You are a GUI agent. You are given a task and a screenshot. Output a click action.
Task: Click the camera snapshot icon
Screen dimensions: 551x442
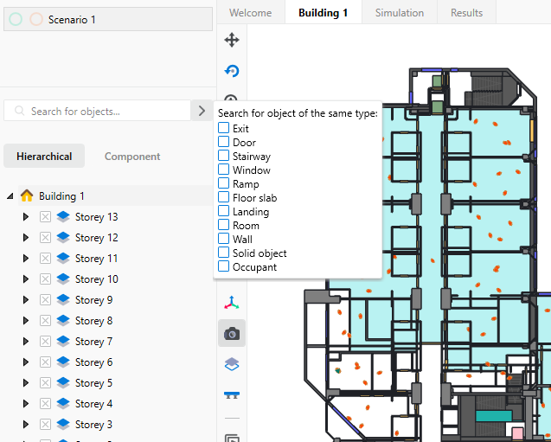(232, 334)
